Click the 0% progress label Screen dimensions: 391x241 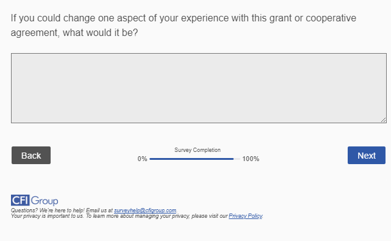click(142, 159)
